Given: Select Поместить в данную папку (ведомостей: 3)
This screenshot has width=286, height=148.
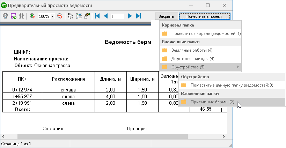Looking at the screenshot, I should (232, 85).
